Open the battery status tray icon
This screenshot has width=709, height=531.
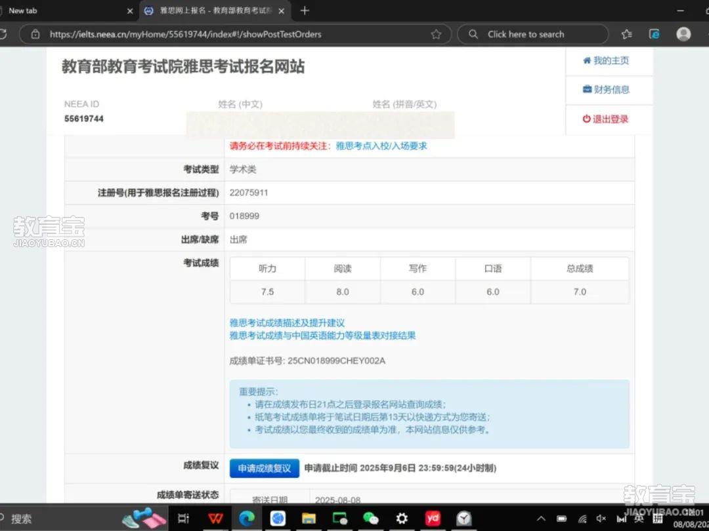[x=561, y=519]
